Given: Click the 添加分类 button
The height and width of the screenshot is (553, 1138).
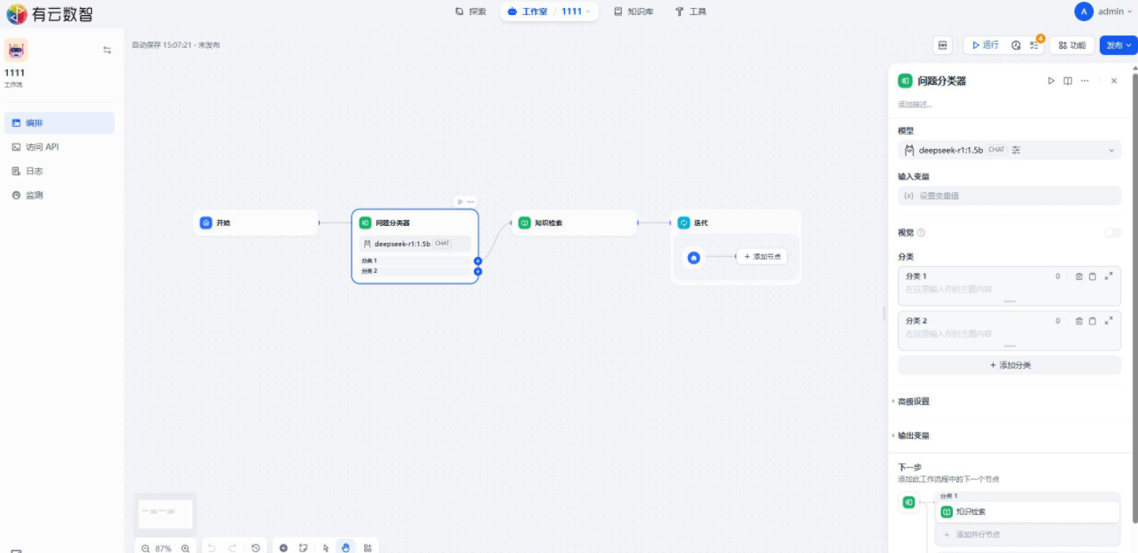Looking at the screenshot, I should 1009,365.
